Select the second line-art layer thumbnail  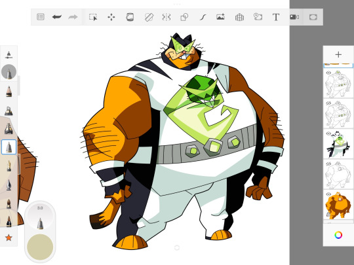coord(338,113)
